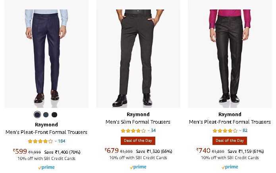Open the 82 reviews link
276x173 pixels.
(x=245, y=131)
